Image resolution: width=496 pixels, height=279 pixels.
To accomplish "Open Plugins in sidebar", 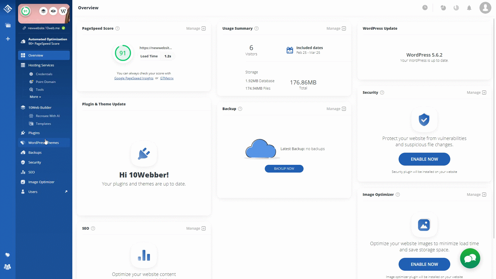I will (44, 133).
